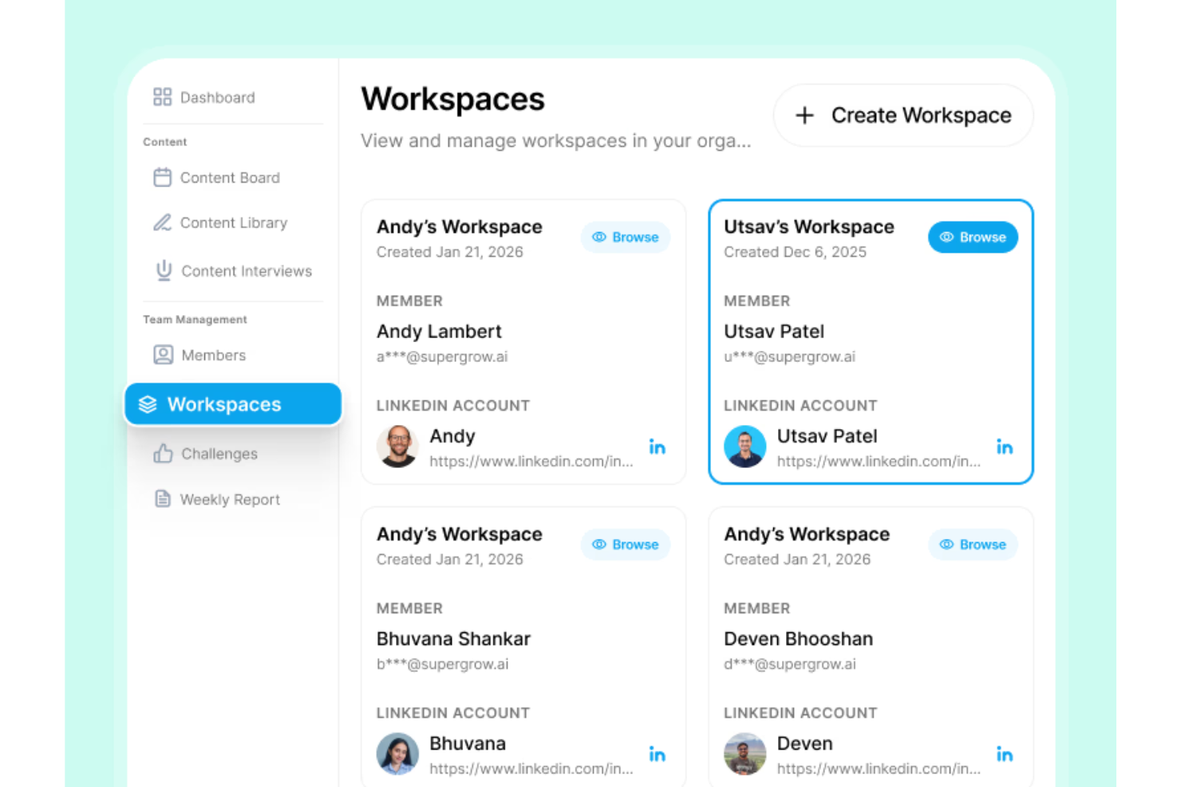Click the Challenges thumbs-up icon
1181x787 pixels.
click(x=163, y=453)
